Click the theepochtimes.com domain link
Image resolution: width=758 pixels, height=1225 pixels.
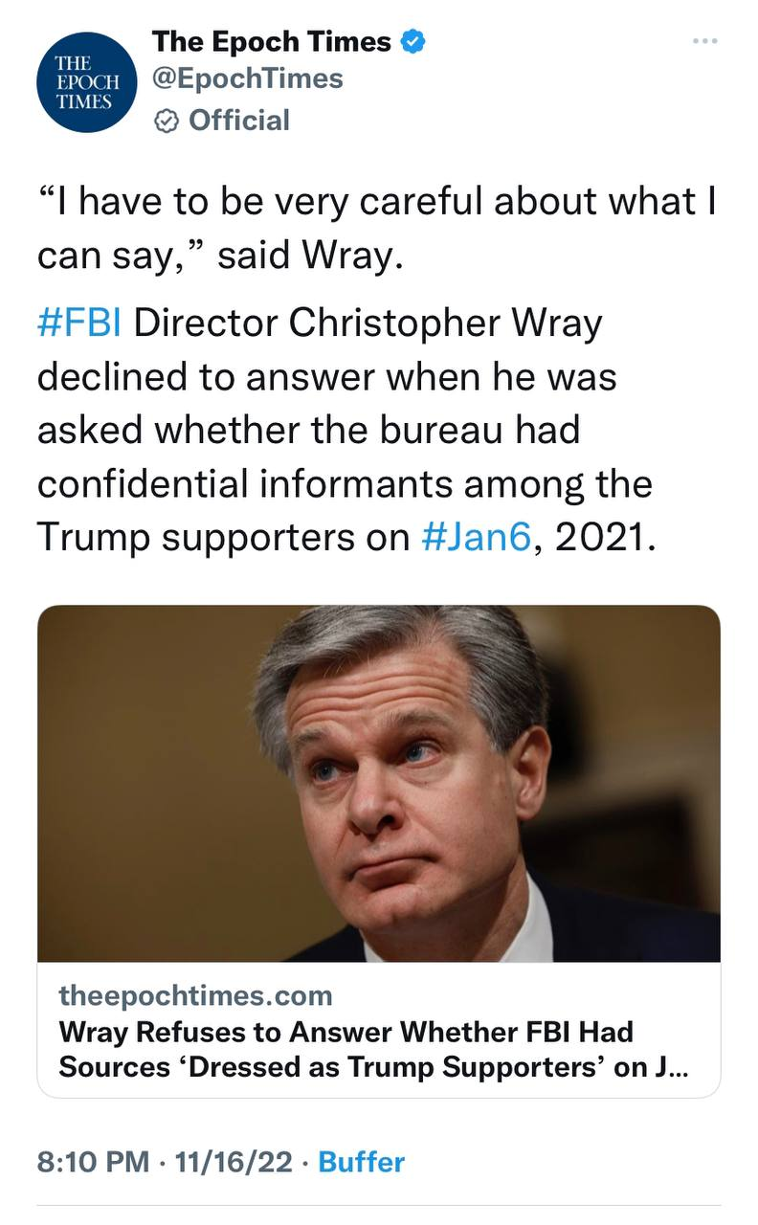tap(195, 995)
